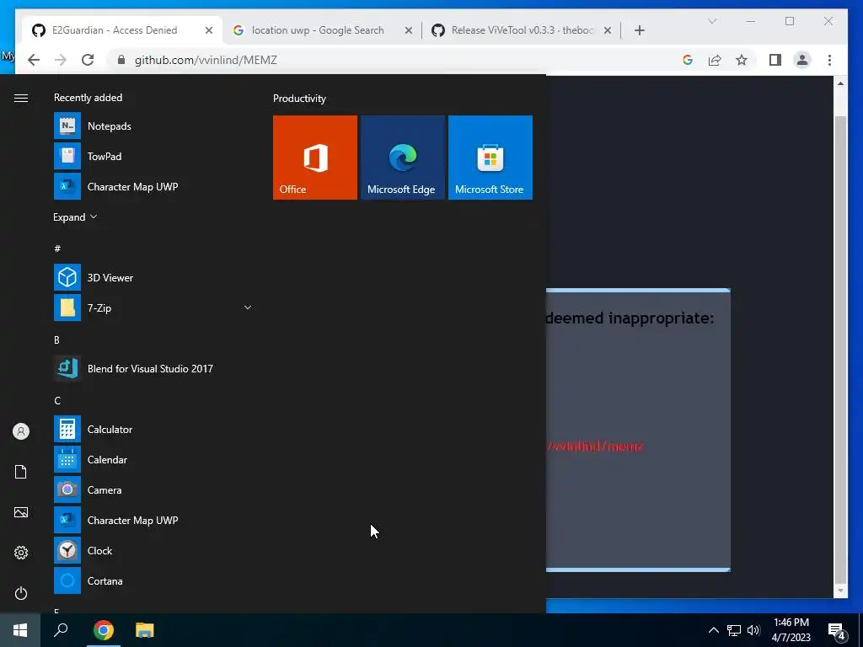Click the Productivity group title
The height and width of the screenshot is (647, 863).
[x=299, y=99]
